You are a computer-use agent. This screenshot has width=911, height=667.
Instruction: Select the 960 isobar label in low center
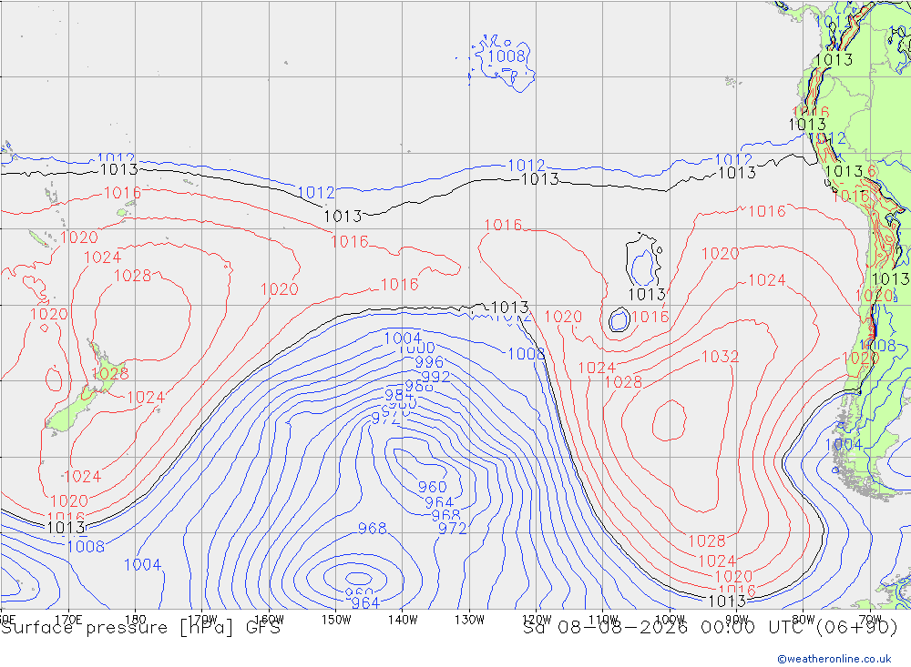(432, 487)
